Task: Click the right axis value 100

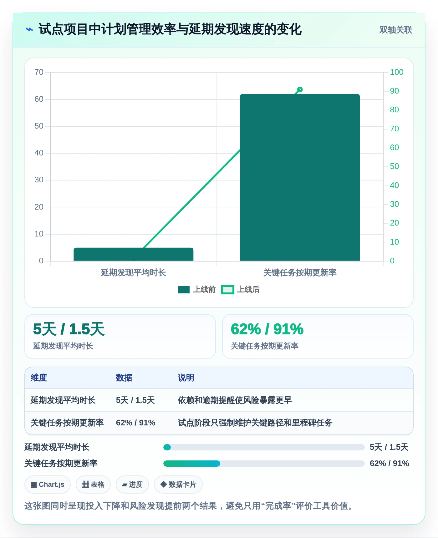Action: click(x=397, y=72)
